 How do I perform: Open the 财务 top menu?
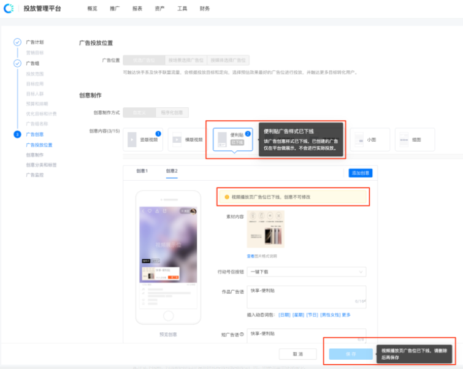[x=204, y=9]
